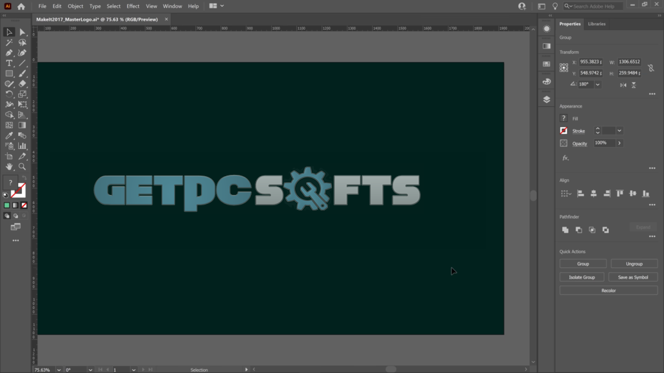664x373 pixels.
Task: Choose the transform reference point grid
Action: 563,67
